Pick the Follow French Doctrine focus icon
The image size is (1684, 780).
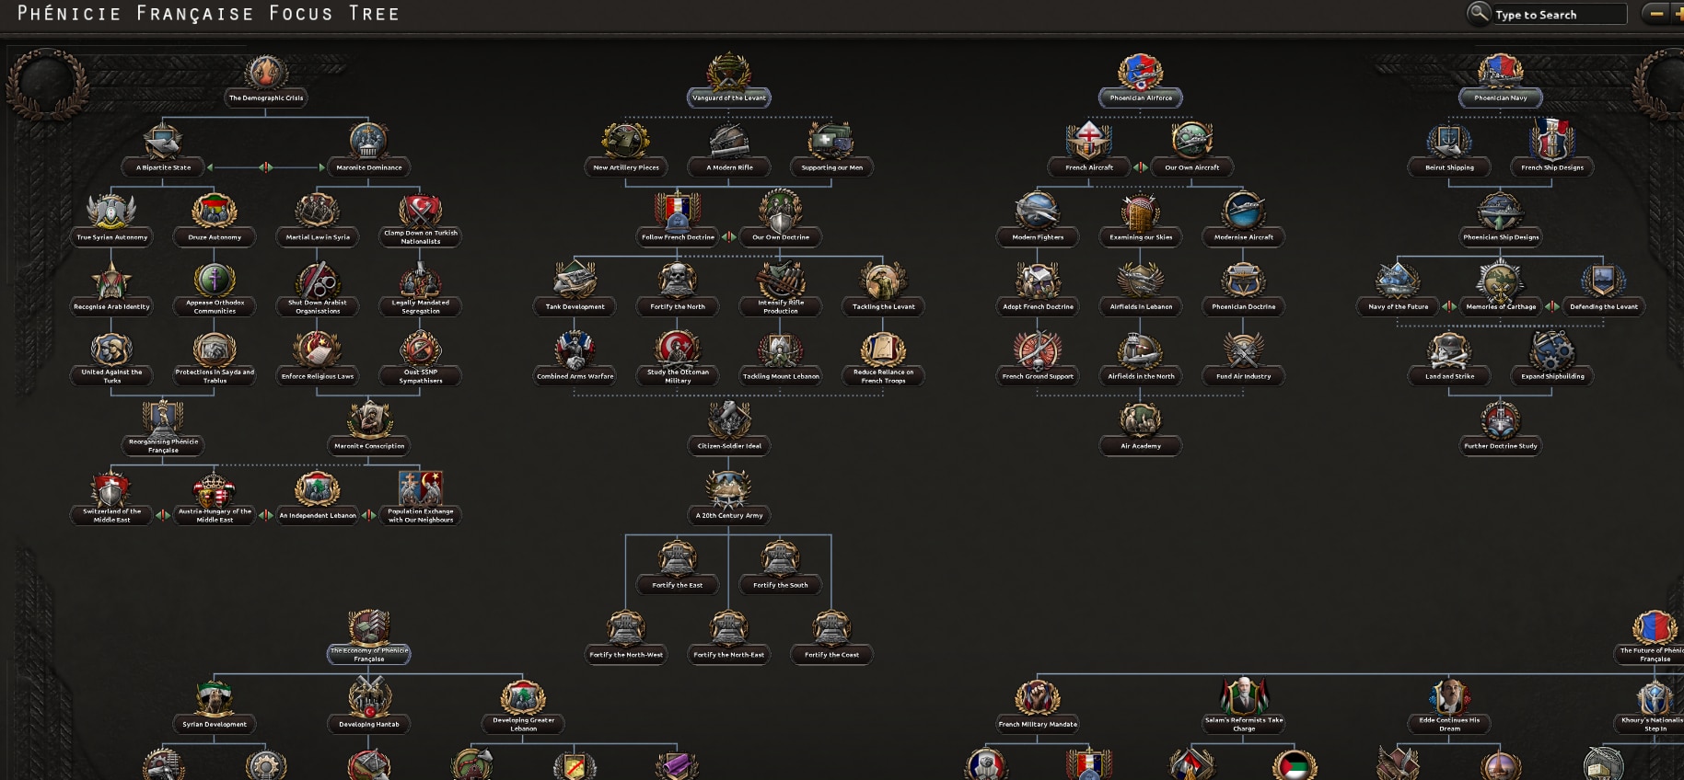click(x=678, y=211)
